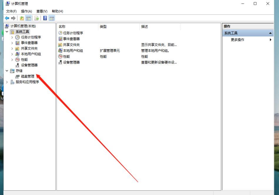Maximize the 计算机管理 window
This screenshot has height=195, width=279.
(255, 4)
